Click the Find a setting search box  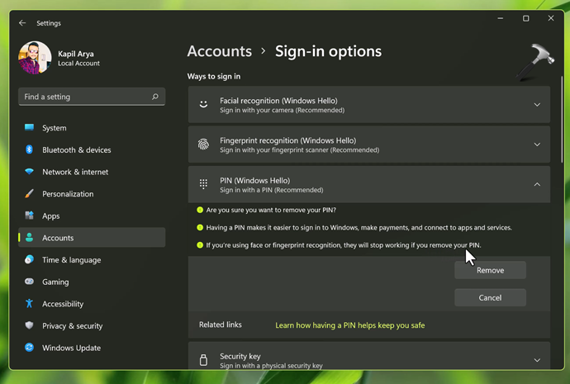point(83,97)
